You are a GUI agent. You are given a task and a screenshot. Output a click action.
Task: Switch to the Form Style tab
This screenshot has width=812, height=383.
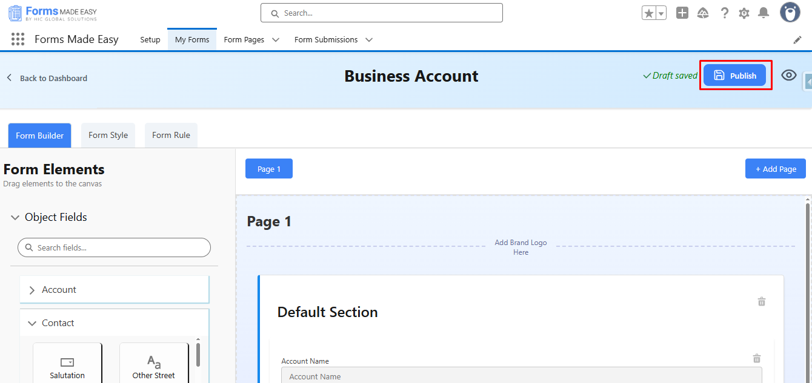pyautogui.click(x=108, y=135)
